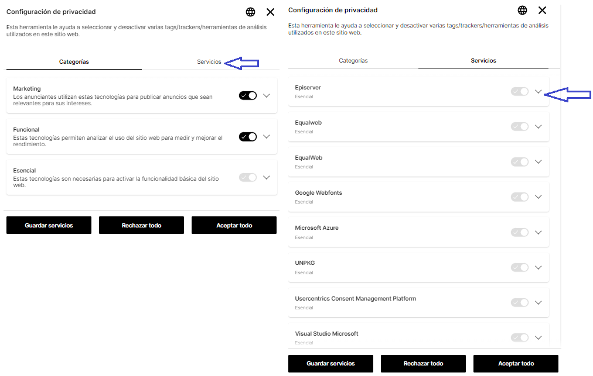This screenshot has height=376, width=593.
Task: Expand the Marketing category details
Action: (x=267, y=96)
